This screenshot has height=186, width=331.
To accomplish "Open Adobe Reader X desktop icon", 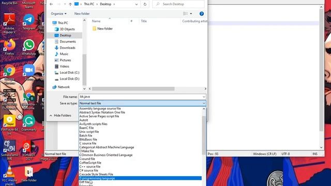I will point(9,24).
